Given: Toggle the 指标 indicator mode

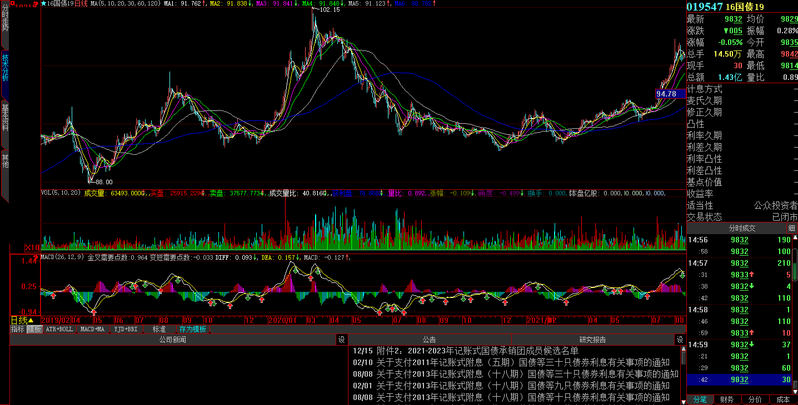Looking at the screenshot, I should coord(18,329).
